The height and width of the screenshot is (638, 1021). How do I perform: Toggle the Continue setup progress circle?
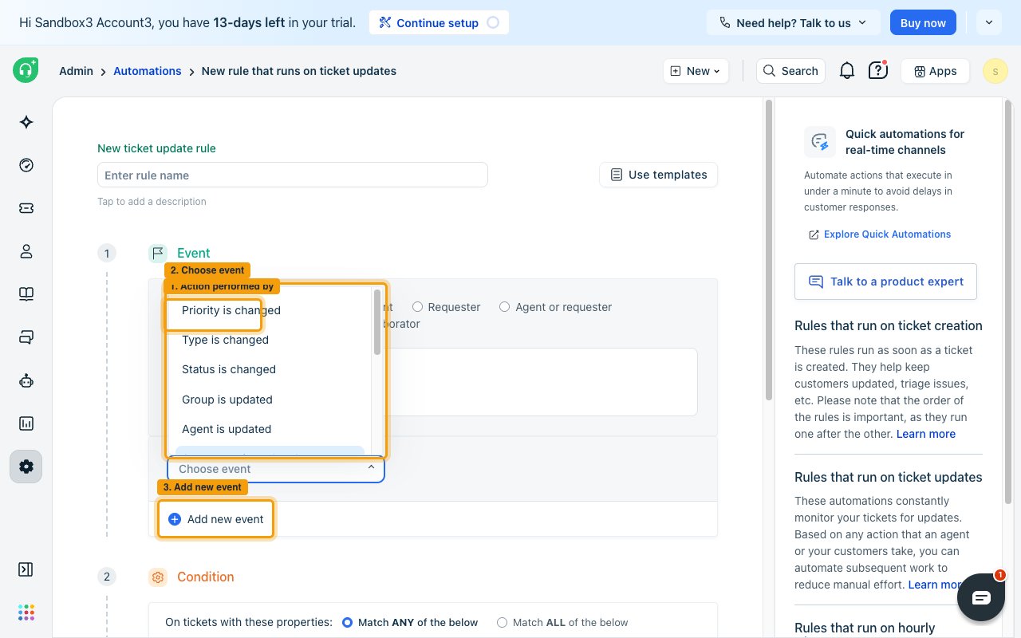coord(493,22)
